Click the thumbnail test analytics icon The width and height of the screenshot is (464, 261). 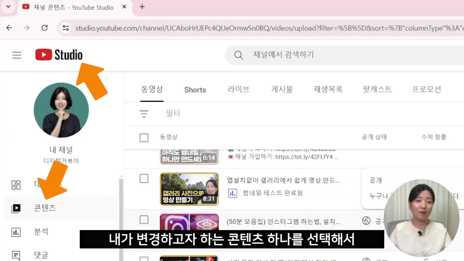(x=233, y=193)
